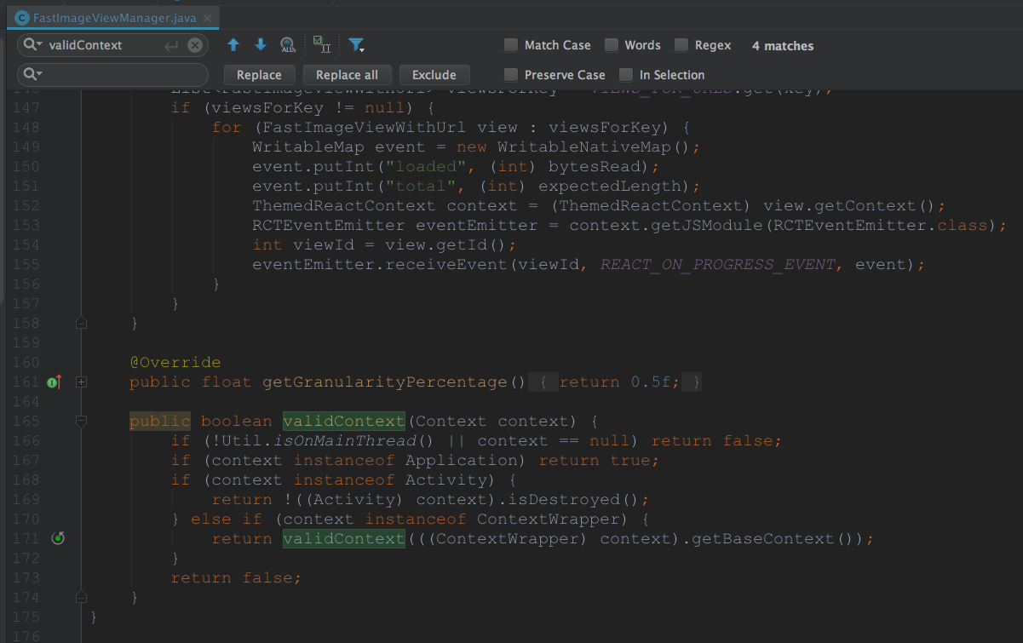Click "loaded" string on line 150
The width and height of the screenshot is (1023, 643).
[426, 167]
